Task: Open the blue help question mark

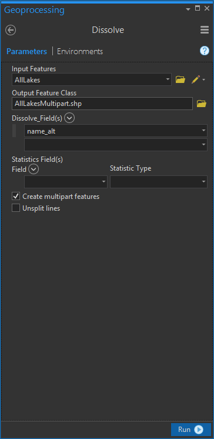Action: (x=205, y=51)
